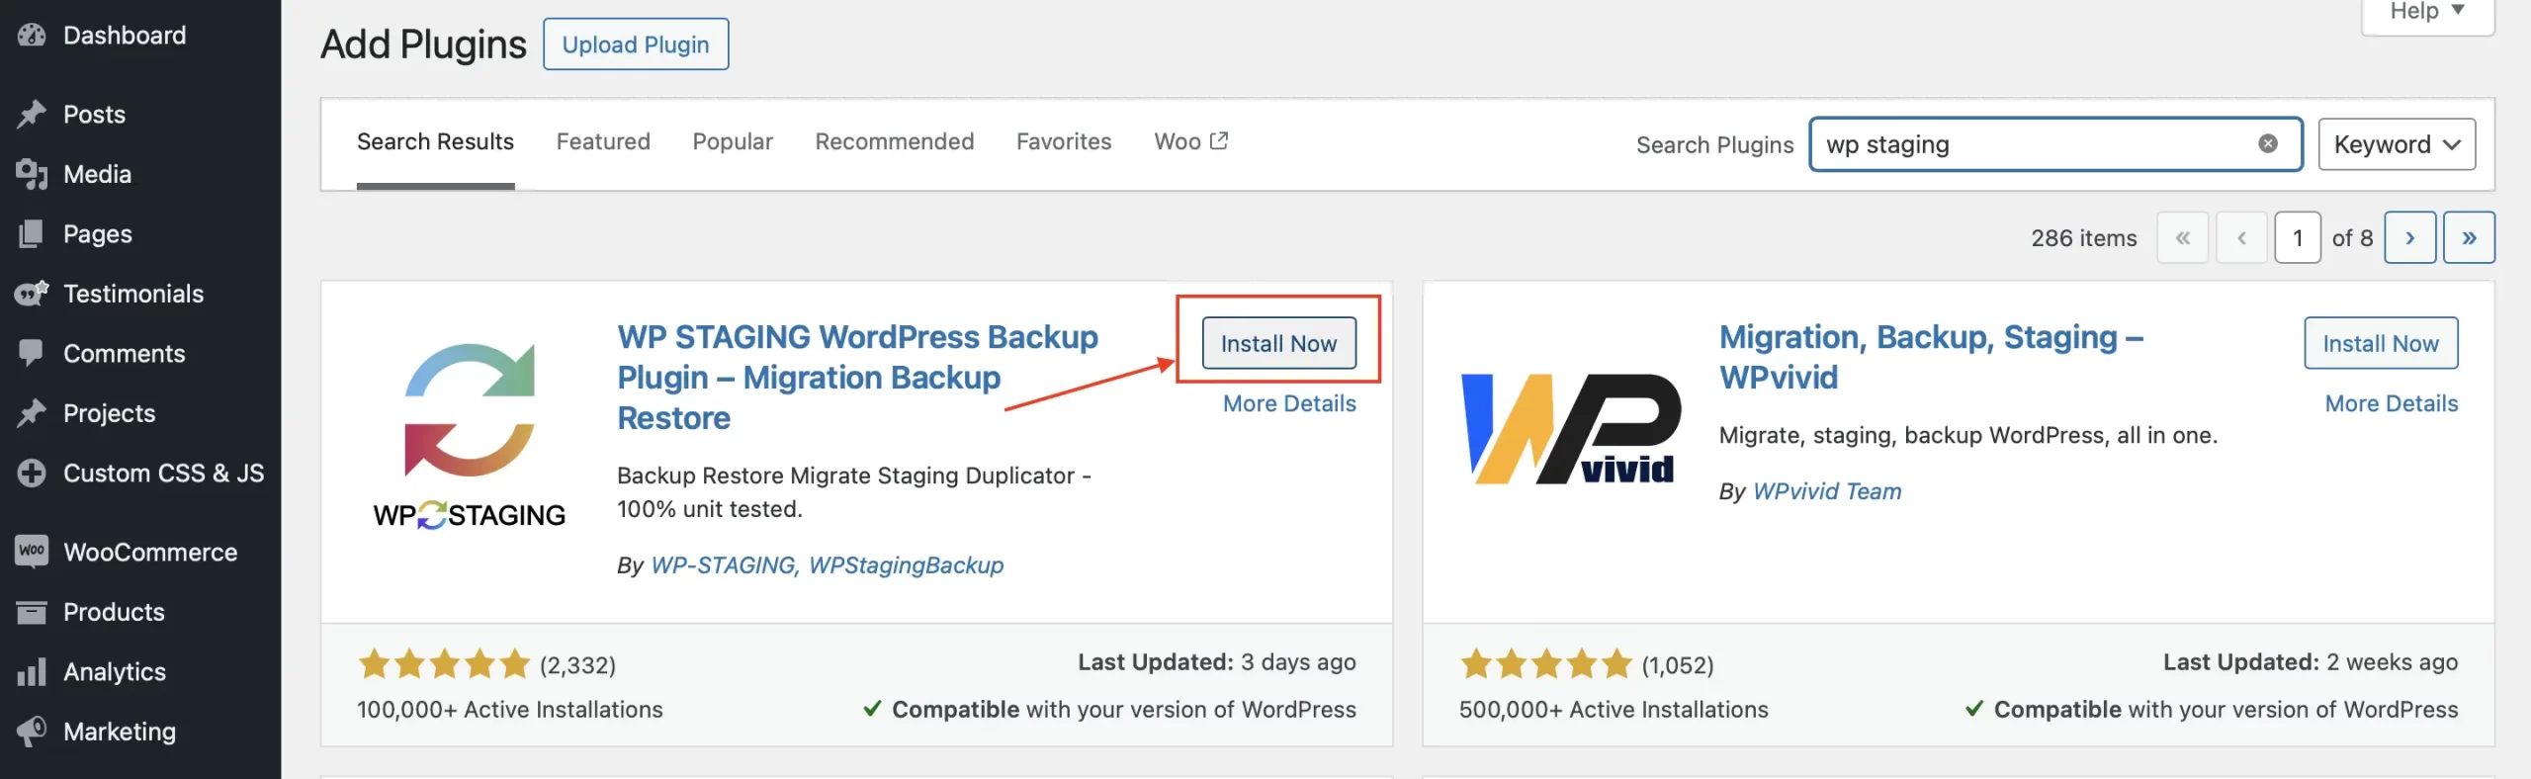
Task: Open the Popular plugins tab
Action: [x=732, y=141]
